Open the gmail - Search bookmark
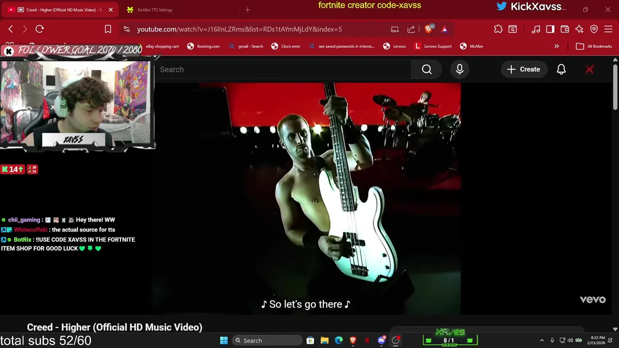The image size is (619, 348). (246, 46)
